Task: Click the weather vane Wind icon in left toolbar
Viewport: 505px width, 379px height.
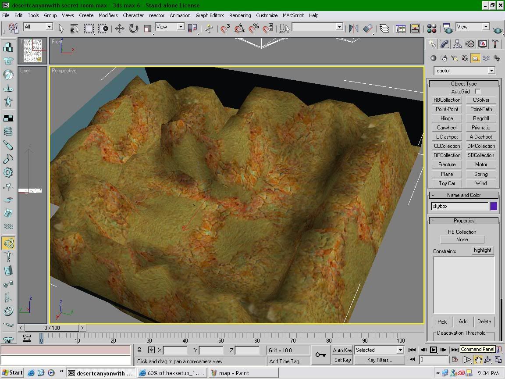Action: (8, 186)
